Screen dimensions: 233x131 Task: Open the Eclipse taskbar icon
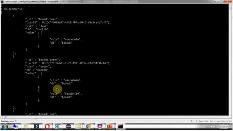coord(68,126)
